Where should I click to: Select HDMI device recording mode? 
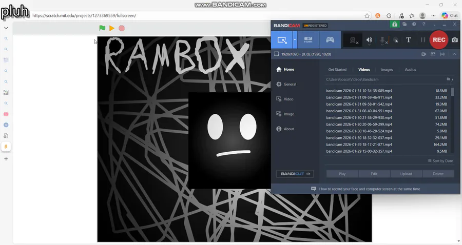click(x=308, y=39)
